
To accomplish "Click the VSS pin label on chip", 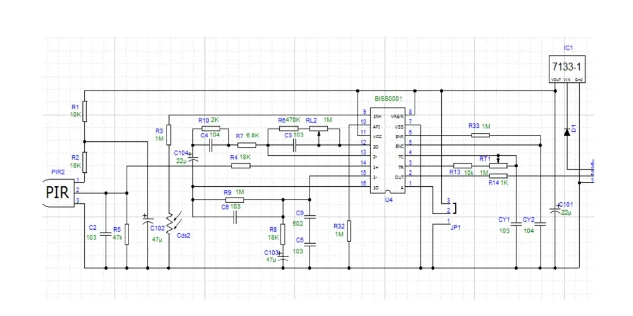I will click(400, 127).
